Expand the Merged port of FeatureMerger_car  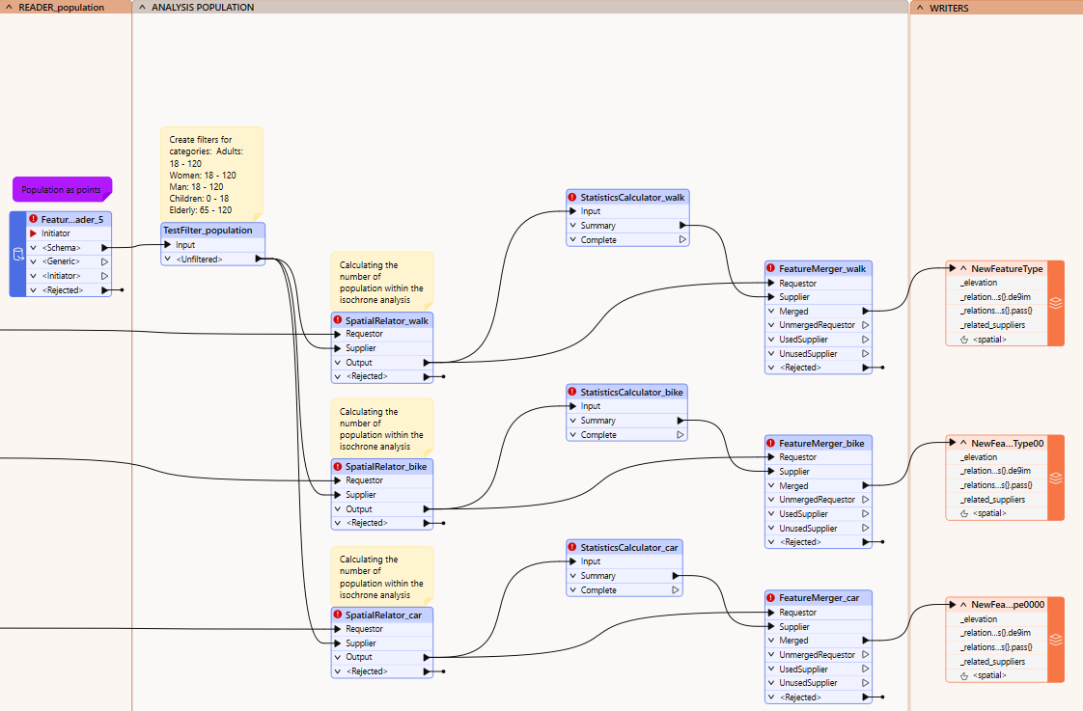(x=771, y=641)
